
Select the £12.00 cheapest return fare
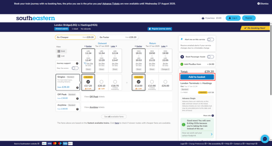(138, 82)
